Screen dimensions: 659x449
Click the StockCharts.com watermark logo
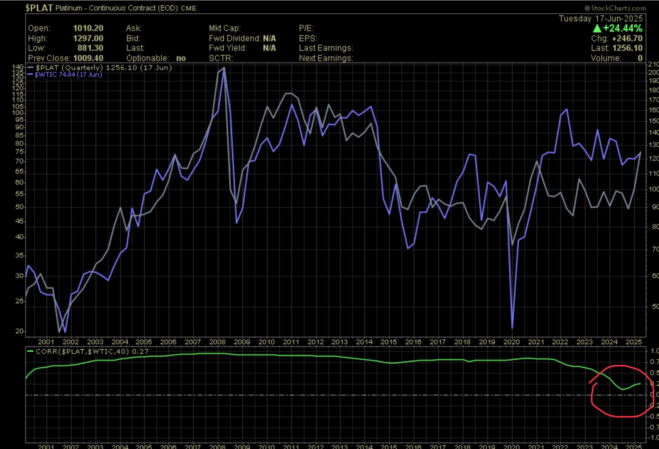pyautogui.click(x=615, y=8)
